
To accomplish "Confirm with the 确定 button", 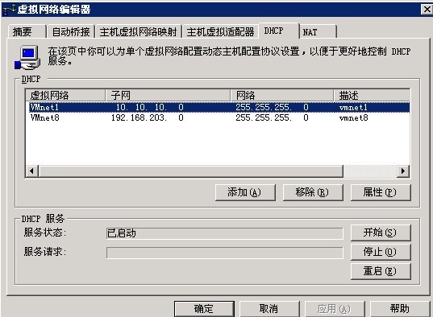I will point(204,309).
